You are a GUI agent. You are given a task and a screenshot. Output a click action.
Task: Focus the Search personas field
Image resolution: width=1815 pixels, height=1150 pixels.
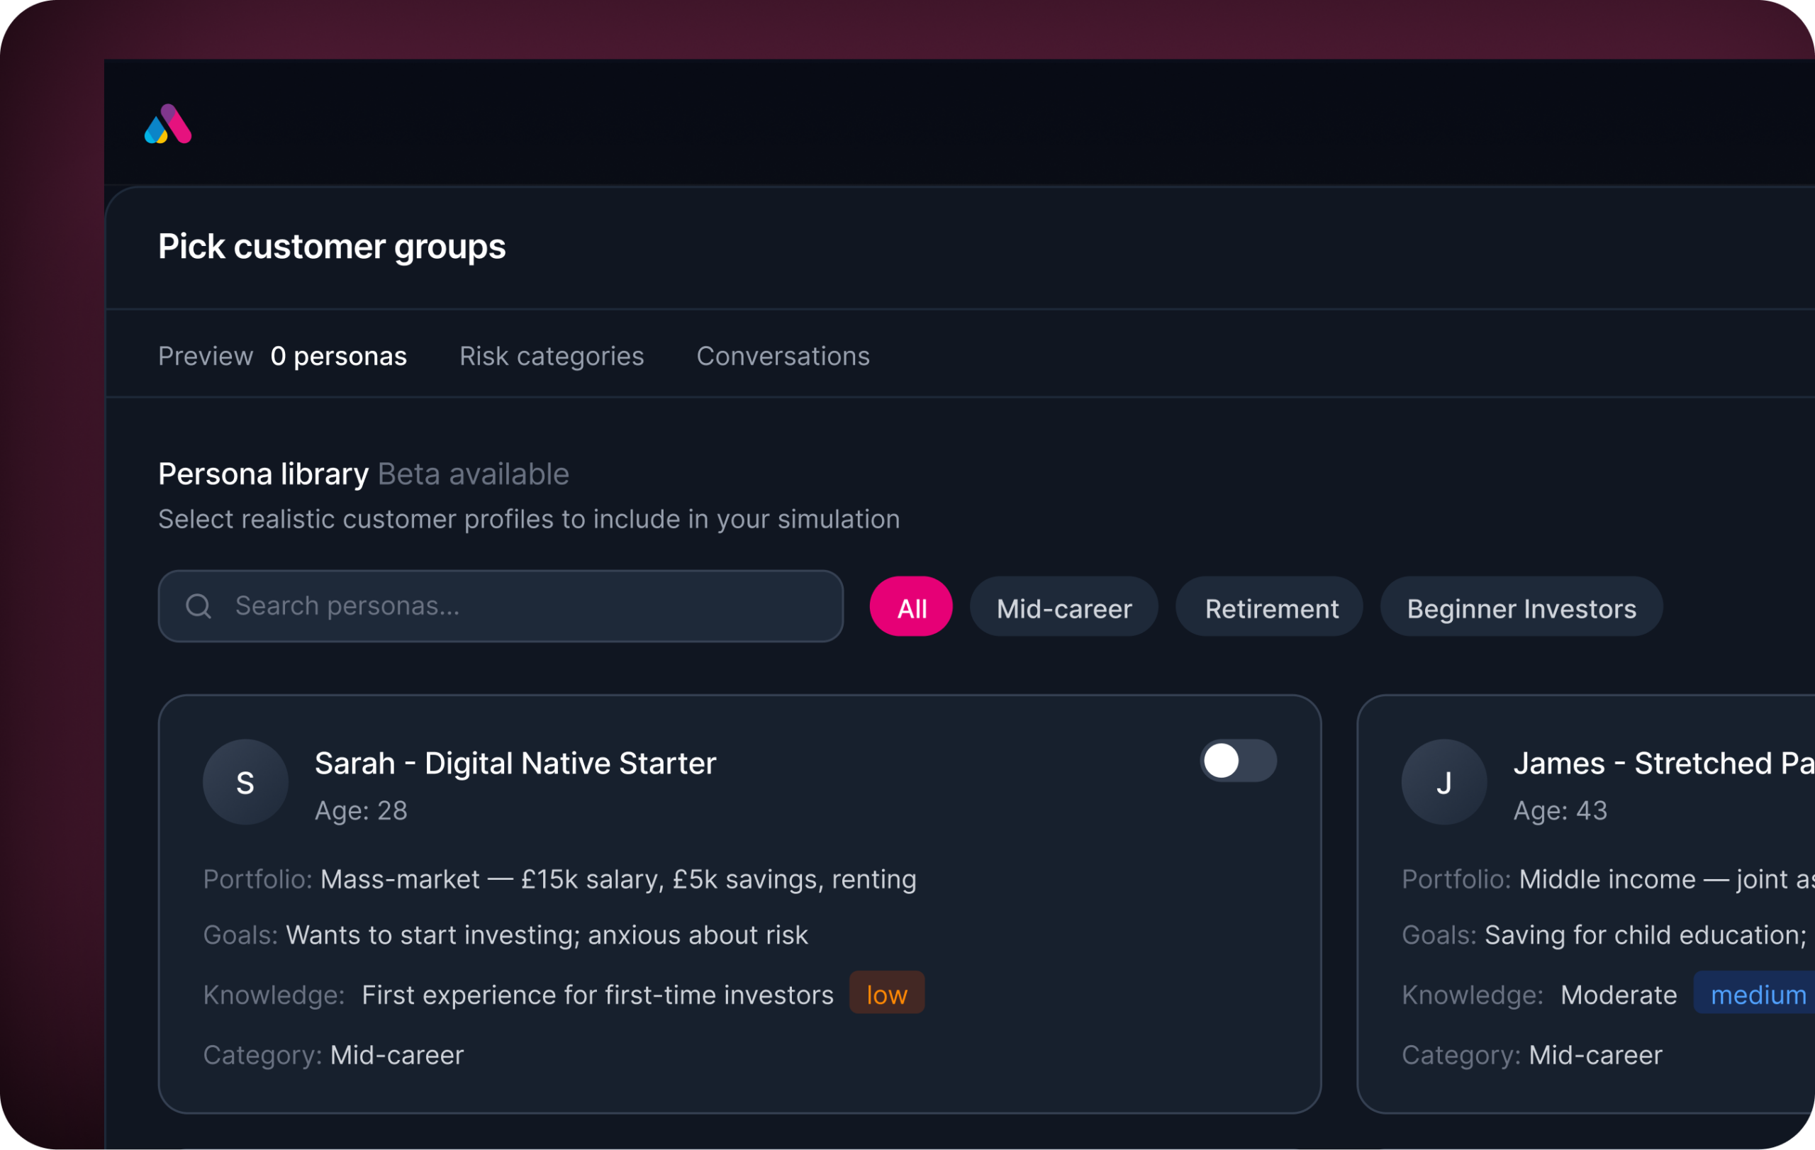pyautogui.click(x=501, y=606)
